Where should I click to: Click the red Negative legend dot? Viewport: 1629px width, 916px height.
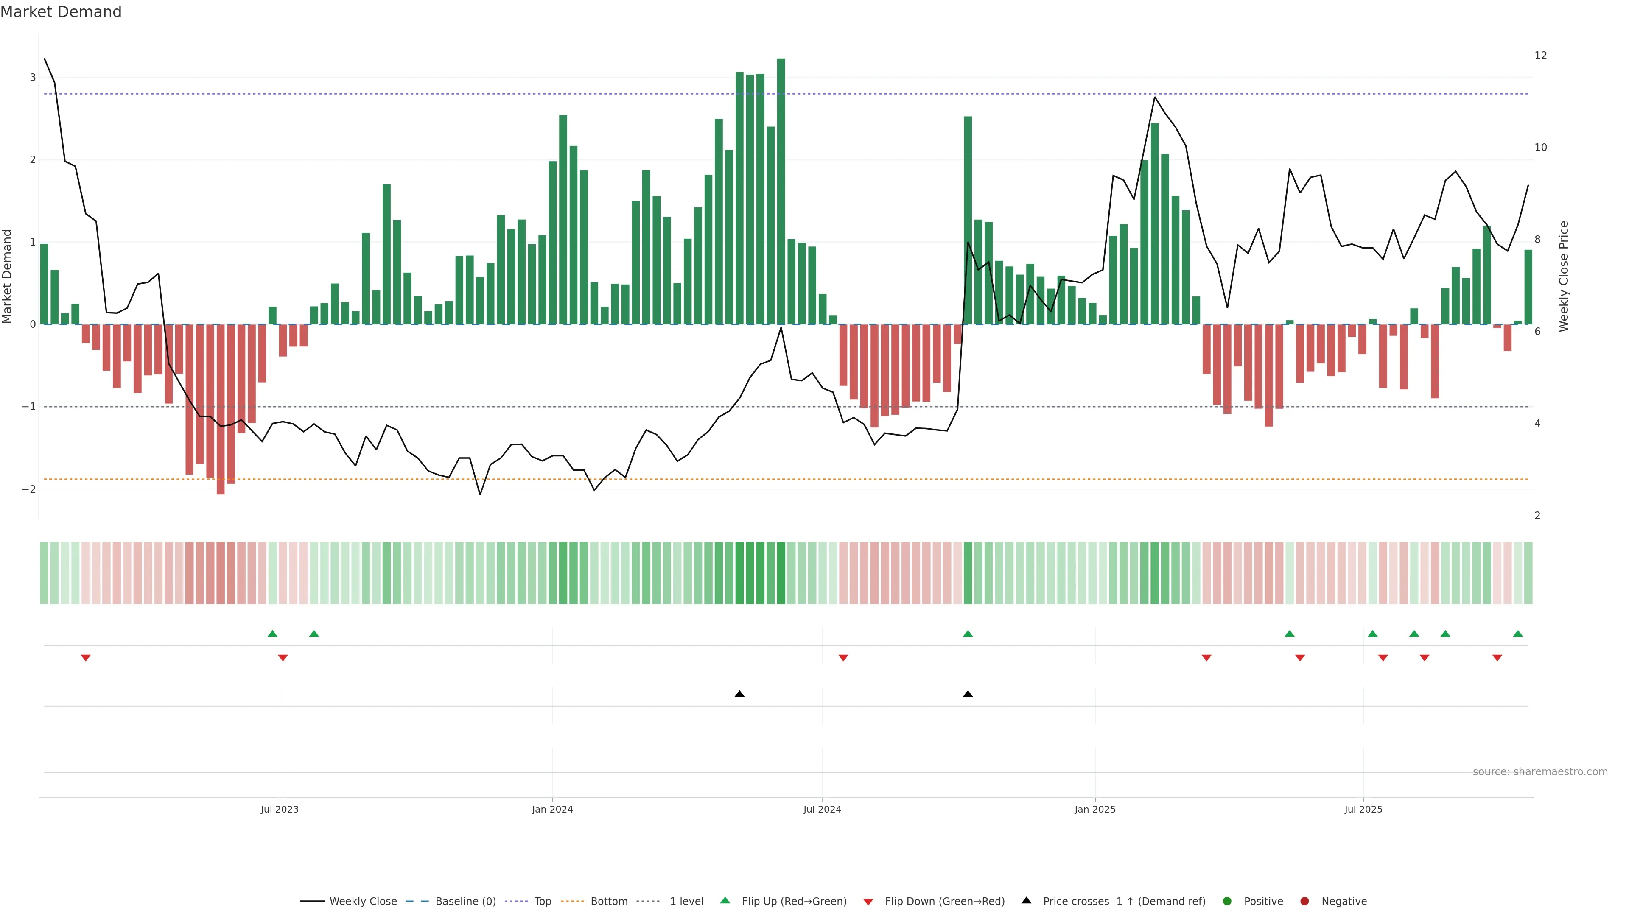1304,902
